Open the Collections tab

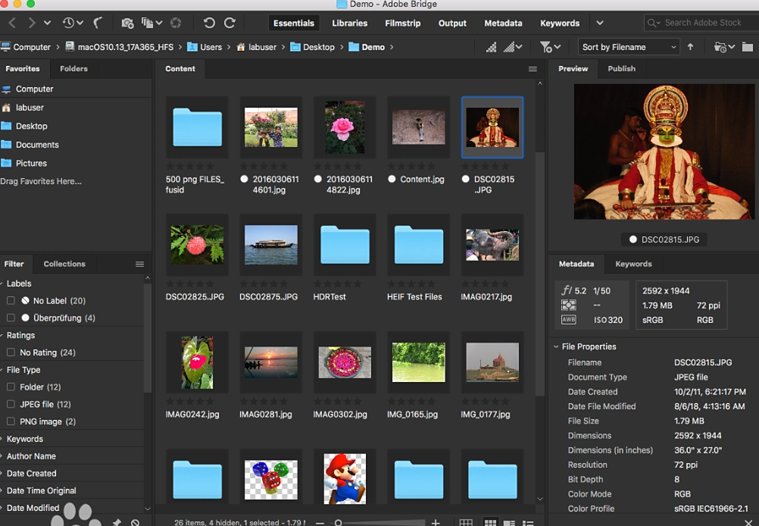click(64, 264)
